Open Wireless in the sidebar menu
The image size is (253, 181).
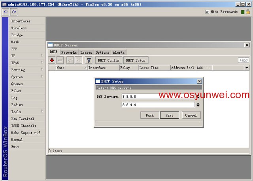(27, 28)
